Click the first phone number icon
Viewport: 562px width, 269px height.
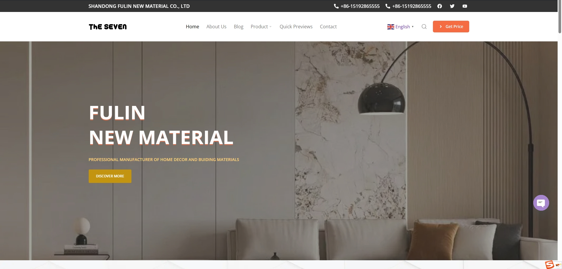(x=336, y=6)
